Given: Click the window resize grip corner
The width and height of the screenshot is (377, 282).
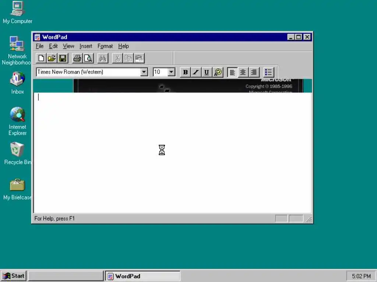Looking at the screenshot, I should pos(309,220).
